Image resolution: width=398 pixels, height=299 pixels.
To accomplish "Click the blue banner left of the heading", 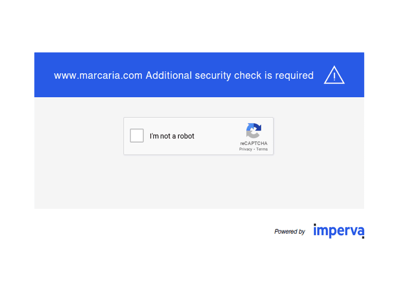I will pyautogui.click(x=44, y=75).
